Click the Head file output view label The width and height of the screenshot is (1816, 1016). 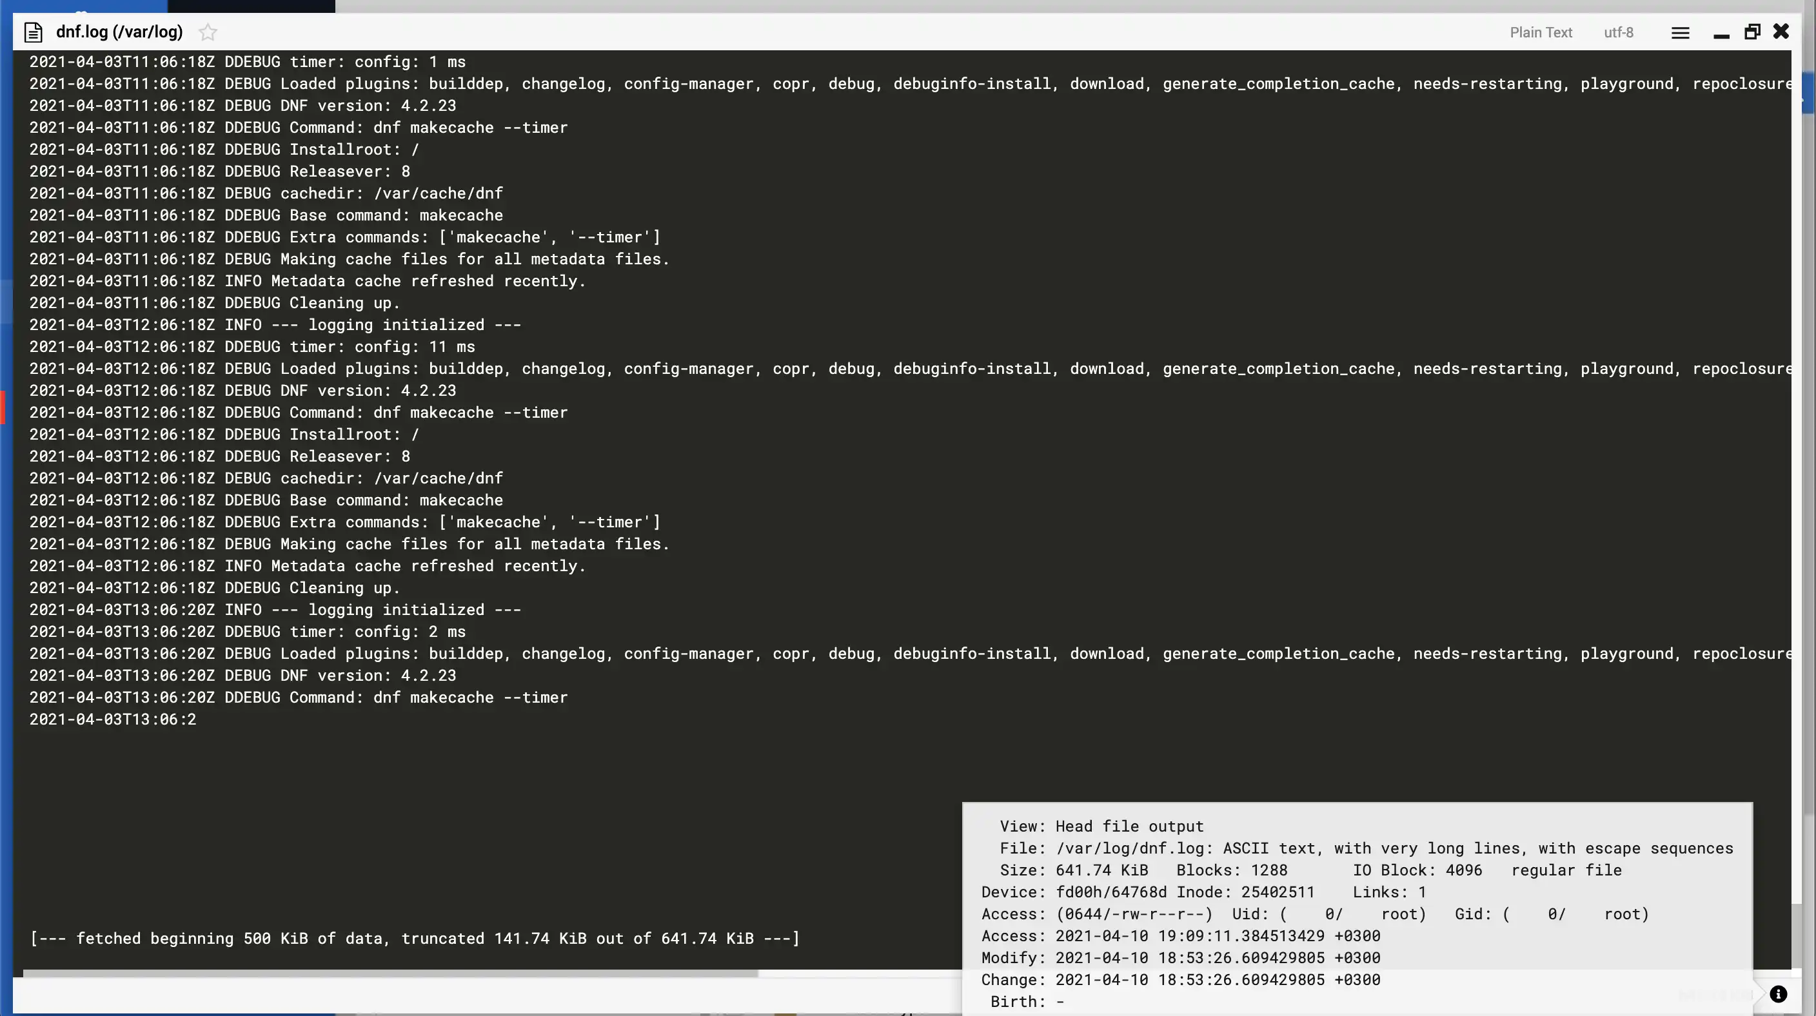pos(1127,825)
